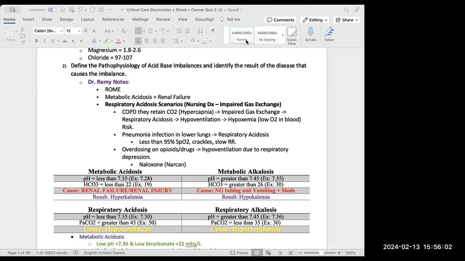The width and height of the screenshot is (465, 261).
Task: Toggle bold formatting
Action: coord(36,41)
